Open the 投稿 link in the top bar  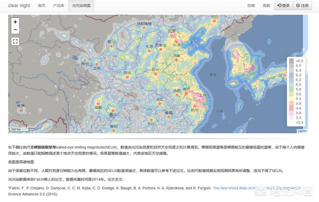click(x=251, y=5)
